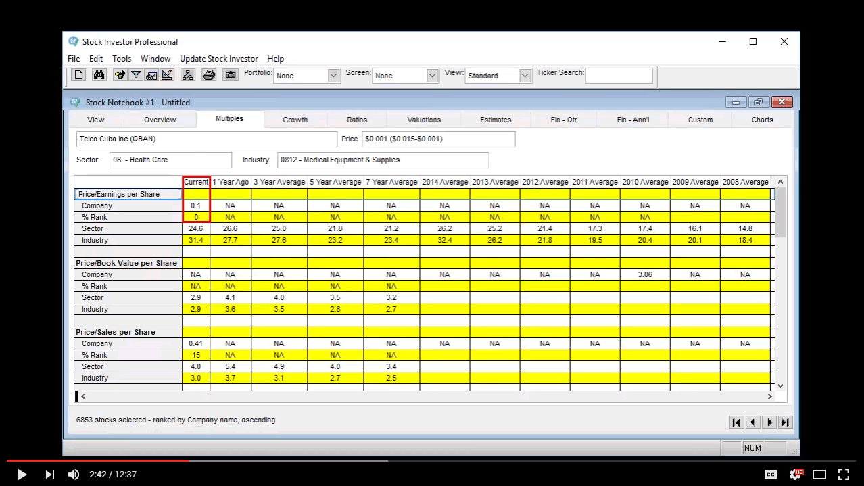Open the Edit menu
Viewport: 864px width, 486px height.
pos(96,59)
